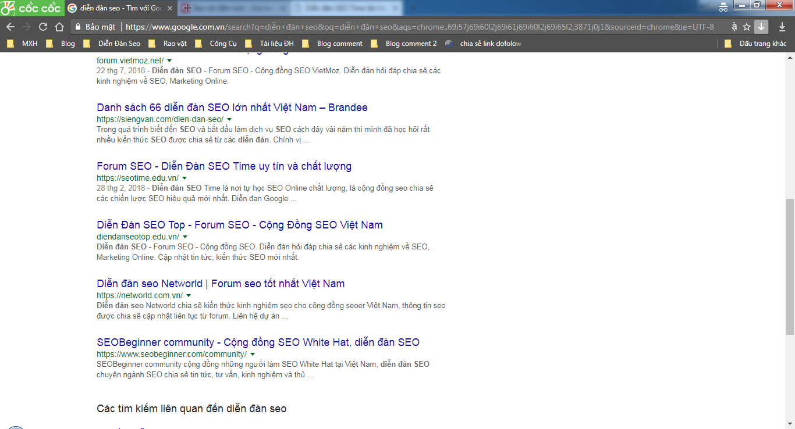This screenshot has width=795, height=429.
Task: Click the 'https://networld.com.vn/' URL text
Action: click(140, 295)
